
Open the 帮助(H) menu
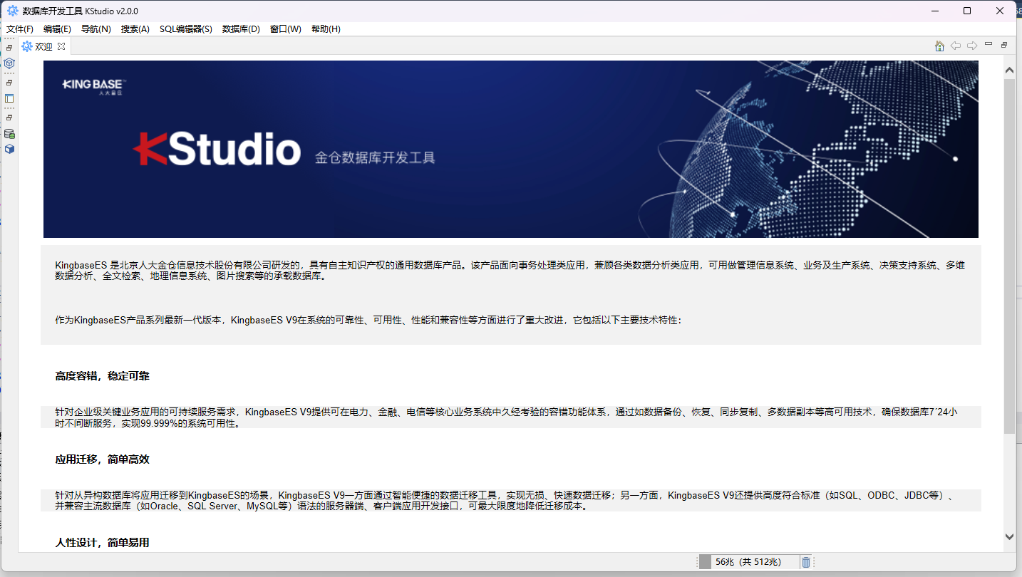(x=326, y=29)
